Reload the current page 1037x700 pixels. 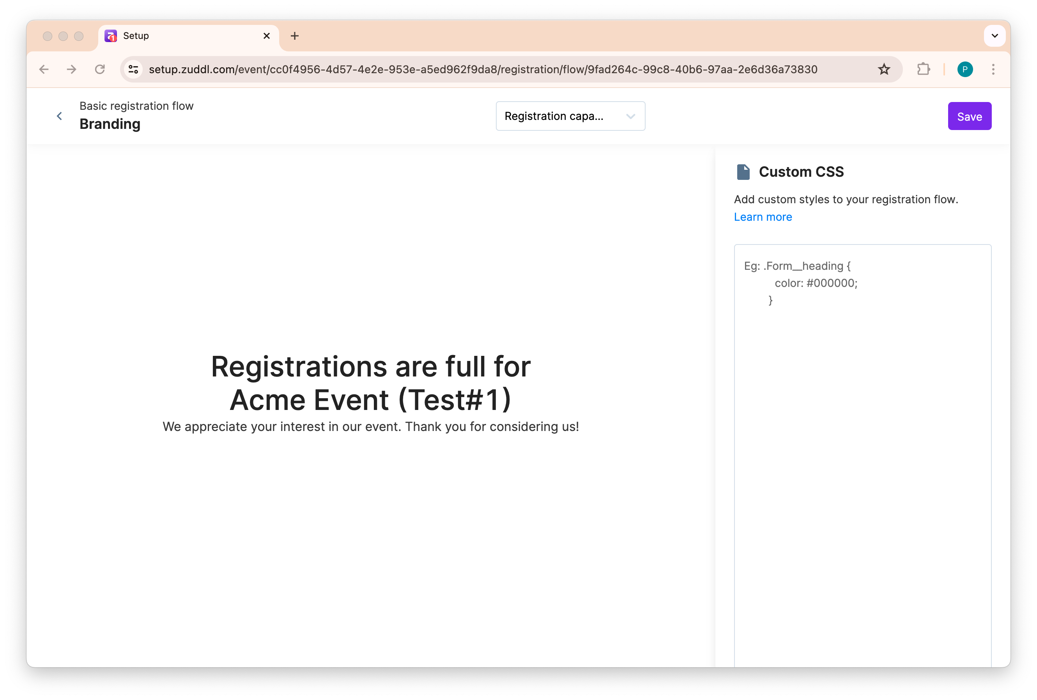coord(100,70)
